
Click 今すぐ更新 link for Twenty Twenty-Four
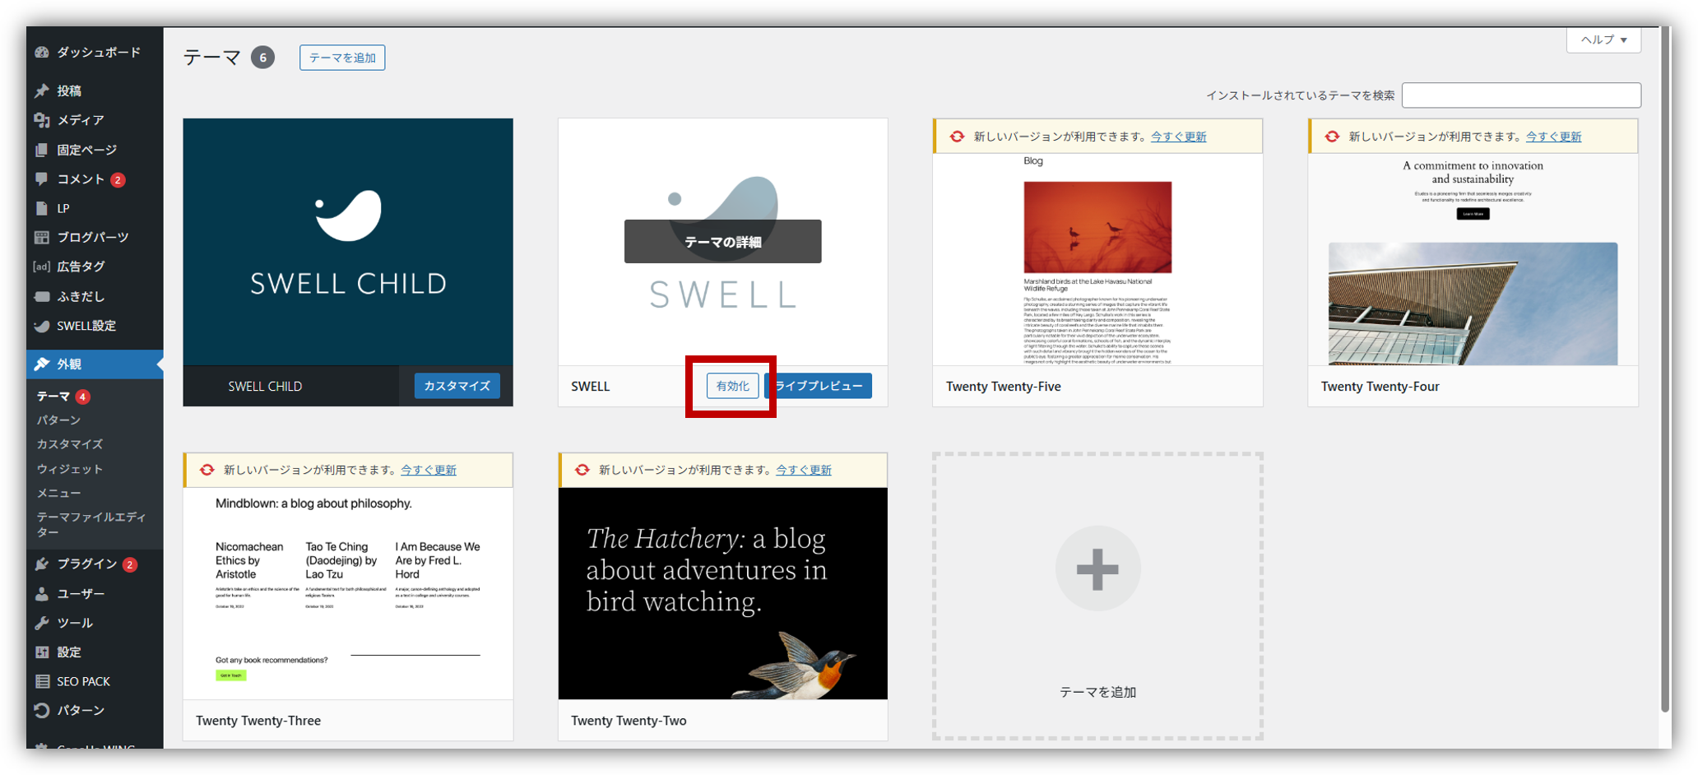[1553, 137]
